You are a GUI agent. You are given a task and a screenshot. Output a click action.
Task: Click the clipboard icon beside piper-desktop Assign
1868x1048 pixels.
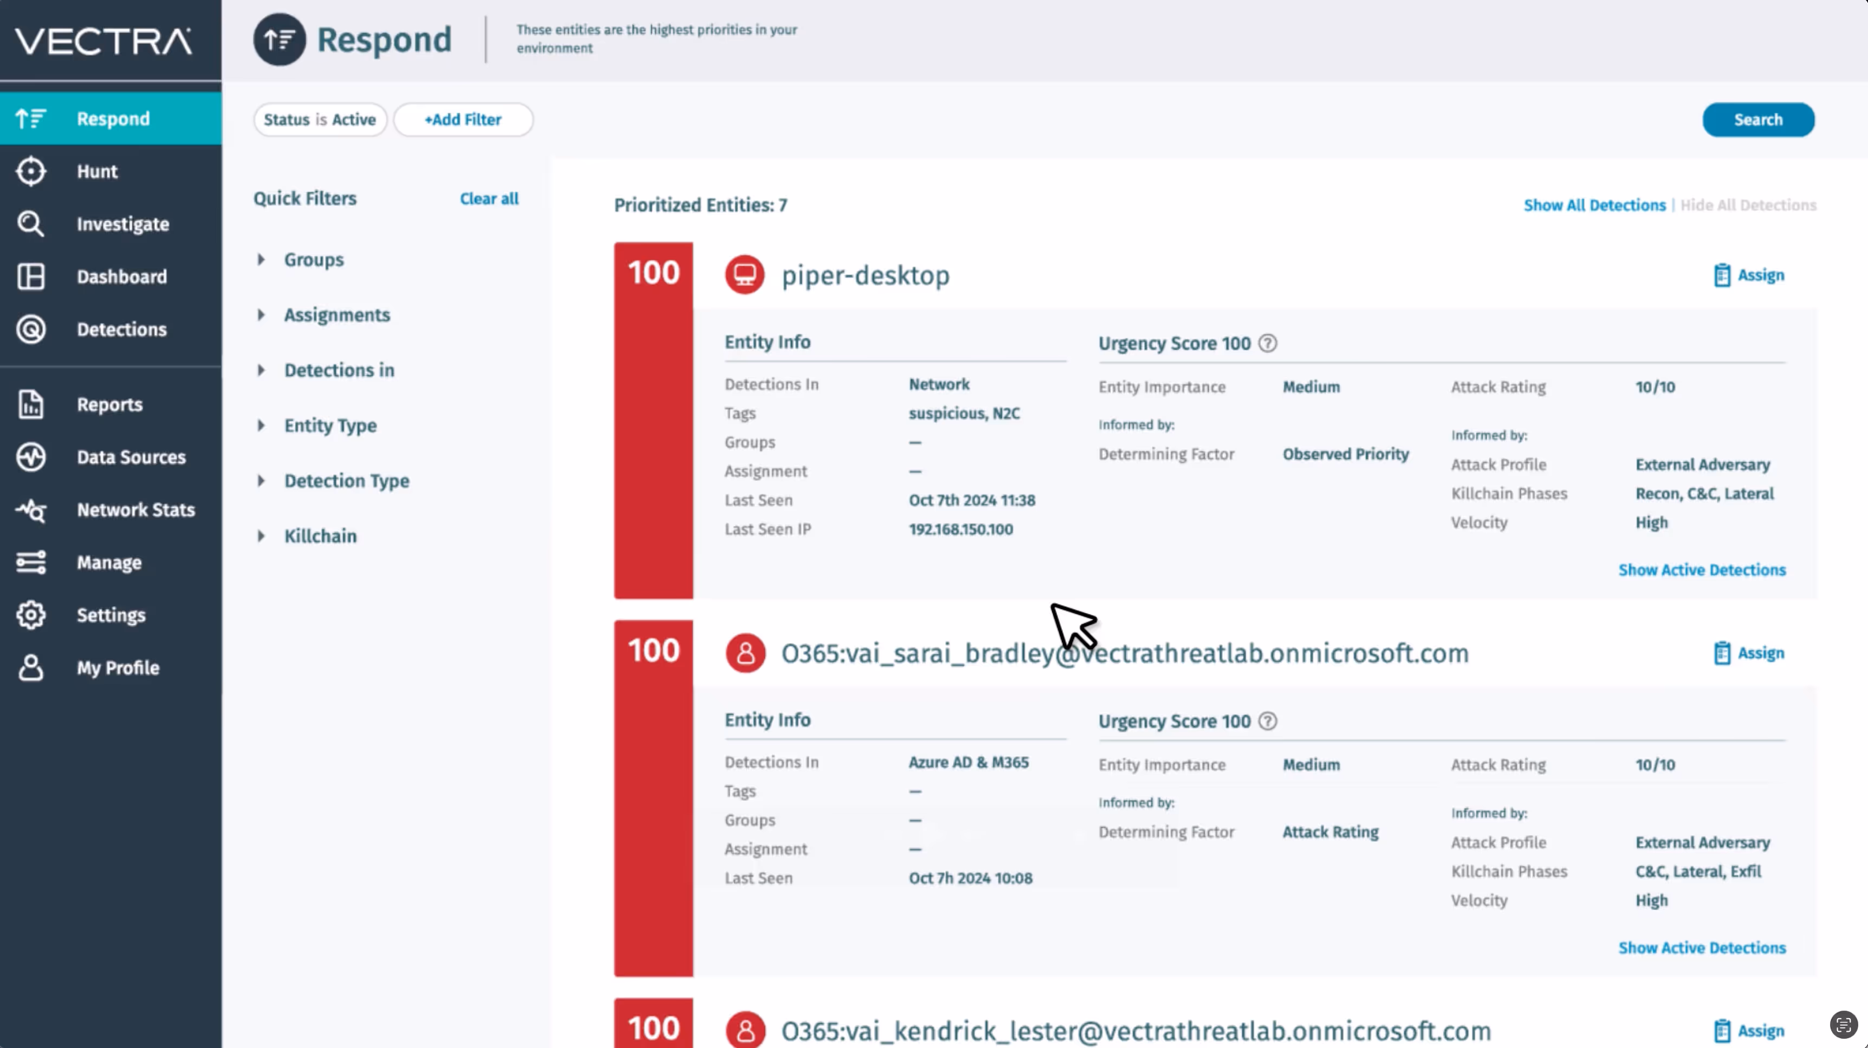[x=1722, y=276]
